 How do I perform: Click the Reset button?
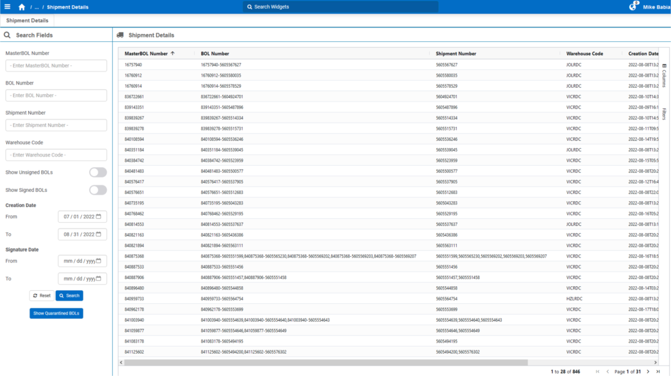(x=42, y=295)
